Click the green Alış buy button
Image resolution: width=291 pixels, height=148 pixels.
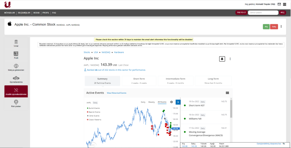pos(266,26)
